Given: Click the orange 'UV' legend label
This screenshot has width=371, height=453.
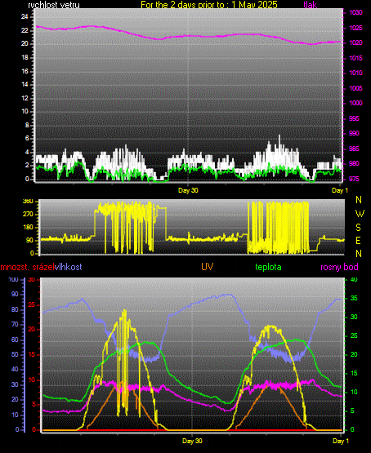Looking at the screenshot, I should (207, 267).
